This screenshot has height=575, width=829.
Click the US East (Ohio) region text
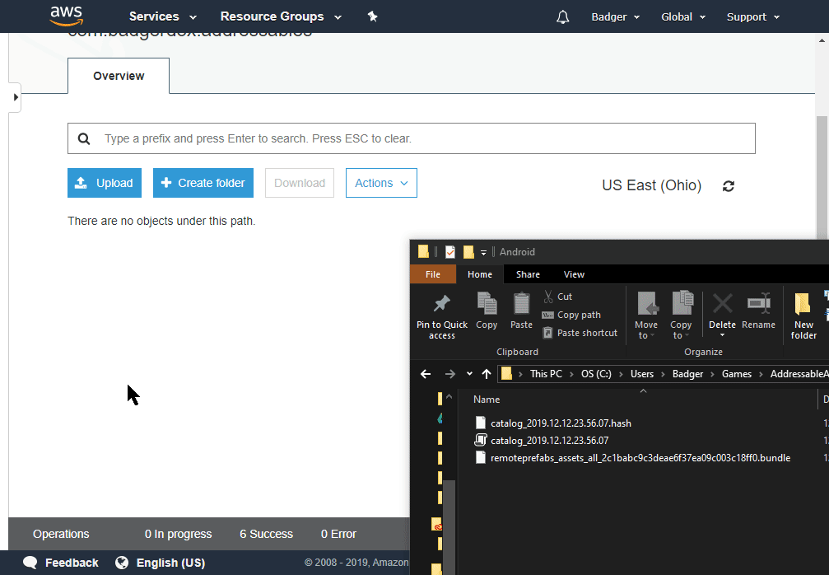click(x=651, y=185)
